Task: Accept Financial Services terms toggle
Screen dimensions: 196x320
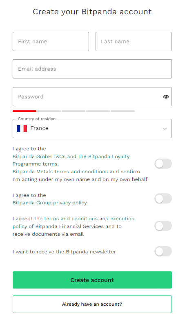Action: click(163, 226)
